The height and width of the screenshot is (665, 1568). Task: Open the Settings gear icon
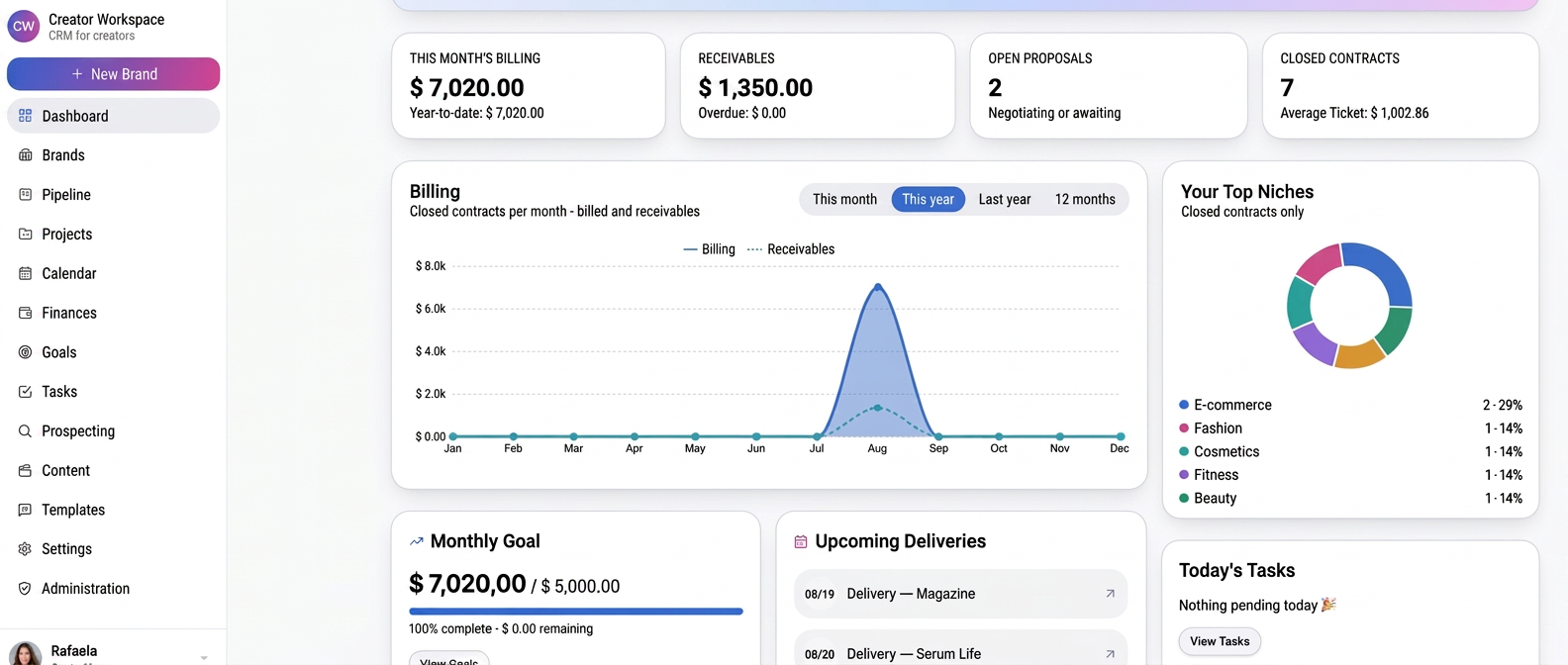[x=26, y=549]
